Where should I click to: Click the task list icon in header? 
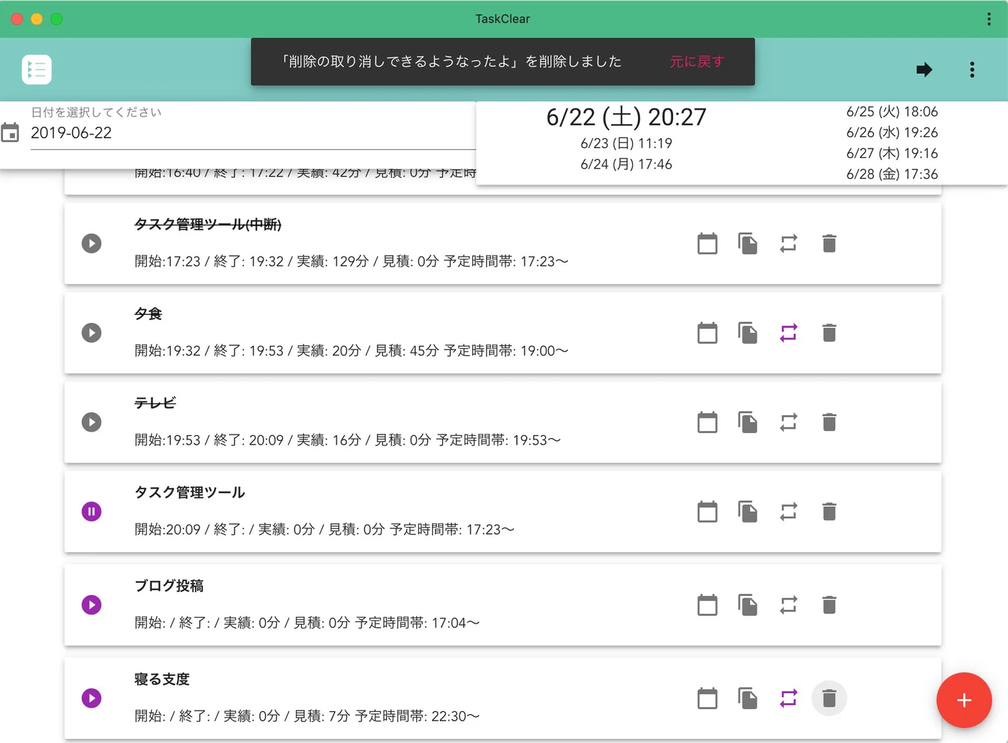(x=37, y=69)
